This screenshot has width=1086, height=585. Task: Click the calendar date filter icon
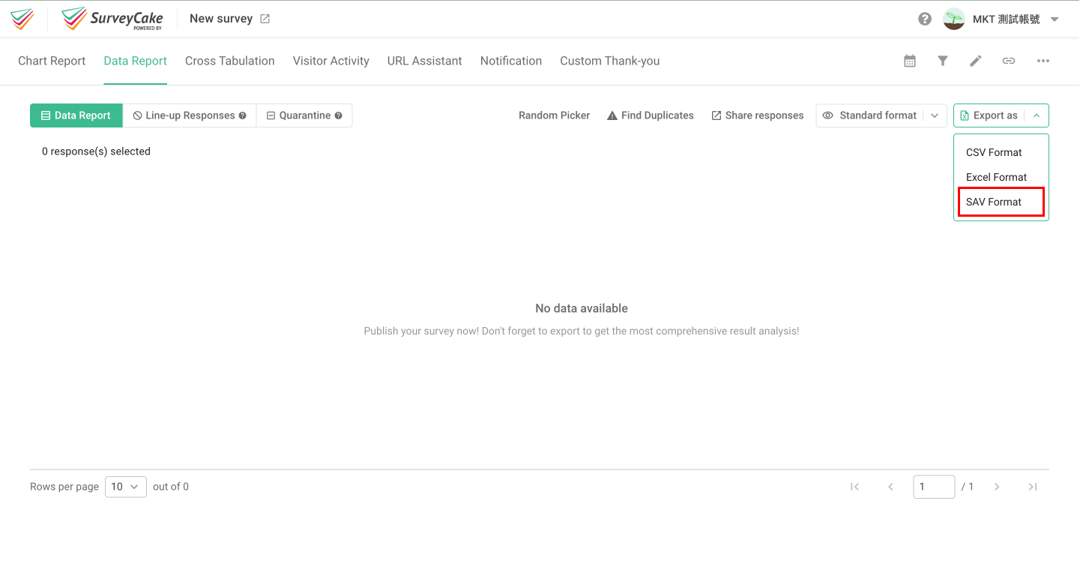point(910,61)
